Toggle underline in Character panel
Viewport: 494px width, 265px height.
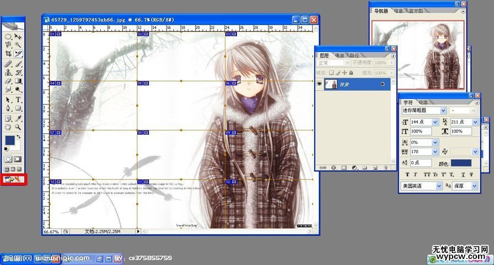click(463, 175)
